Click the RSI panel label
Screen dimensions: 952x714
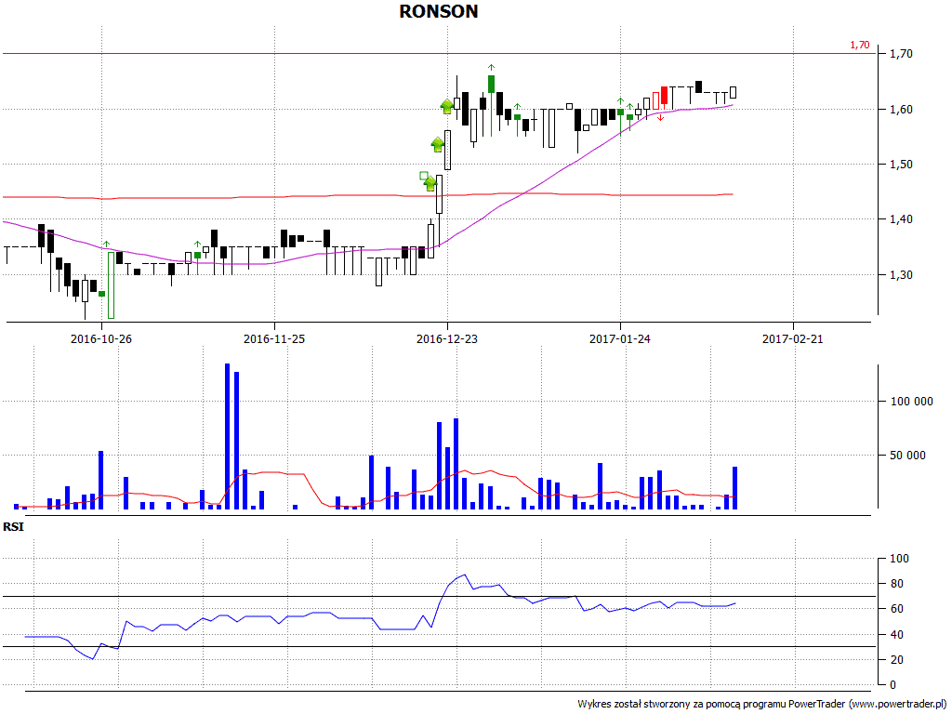click(x=13, y=527)
